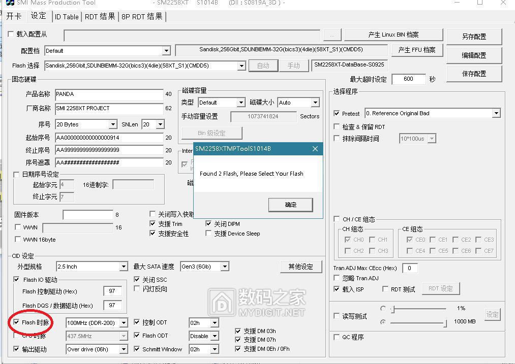Click Flash DQS / 数据驱动 (Hex) field
Image resolution: width=515 pixels, height=364 pixels.
[112, 305]
